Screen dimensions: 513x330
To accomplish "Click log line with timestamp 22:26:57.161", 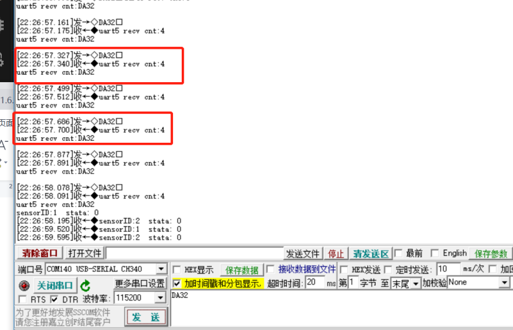I will (x=70, y=22).
